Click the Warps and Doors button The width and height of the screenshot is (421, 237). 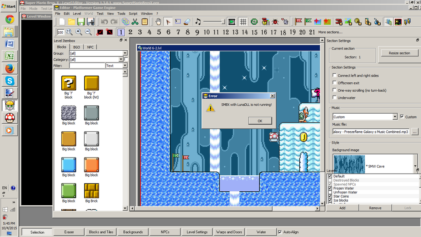tap(229, 232)
